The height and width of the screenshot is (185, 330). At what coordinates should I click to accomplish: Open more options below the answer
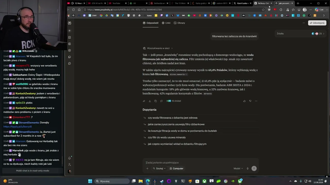pyautogui.click(x=256, y=101)
